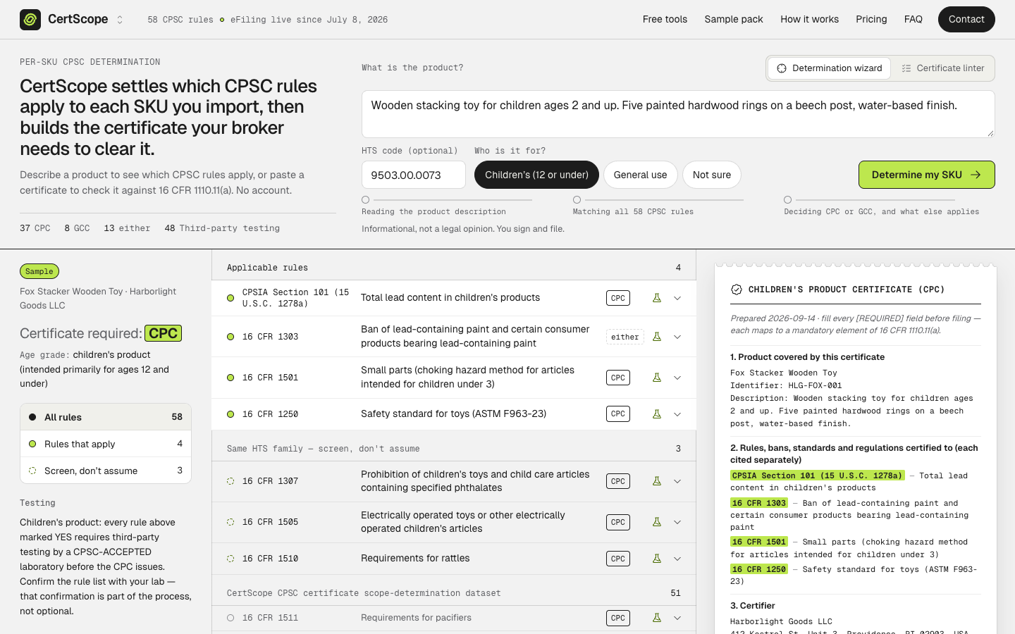Expand the 16 CFR 1505 rule row
Viewport: 1015px width, 634px height.
(x=677, y=522)
